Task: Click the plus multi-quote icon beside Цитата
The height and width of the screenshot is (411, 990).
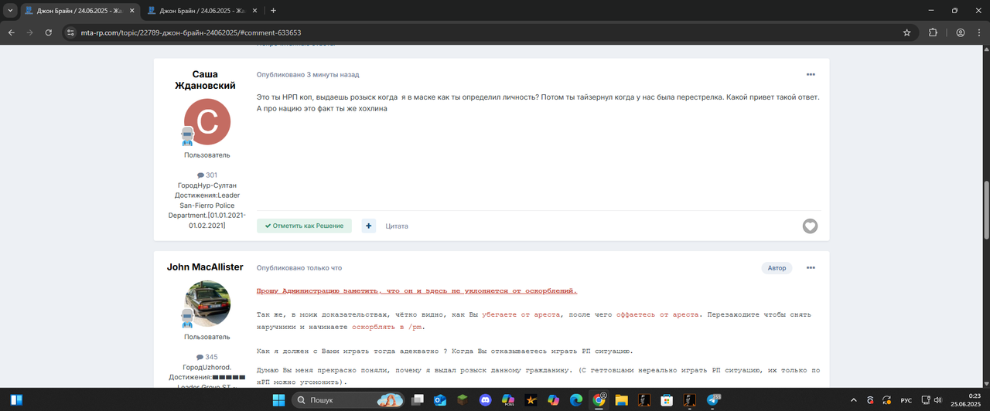Action: [369, 226]
